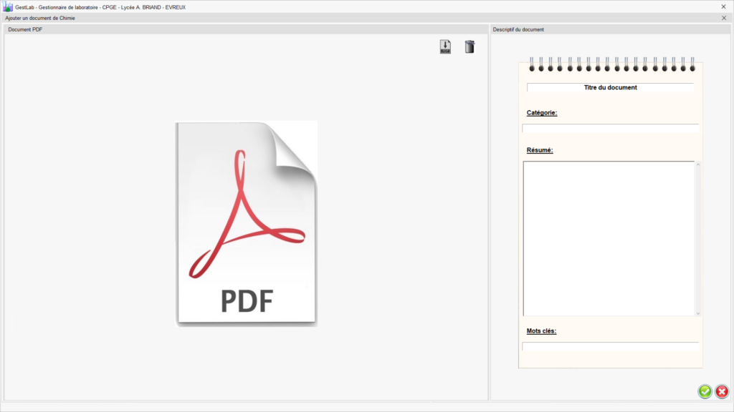The height and width of the screenshot is (412, 734).
Task: Click the 'Catégorie:' label
Action: 542,112
